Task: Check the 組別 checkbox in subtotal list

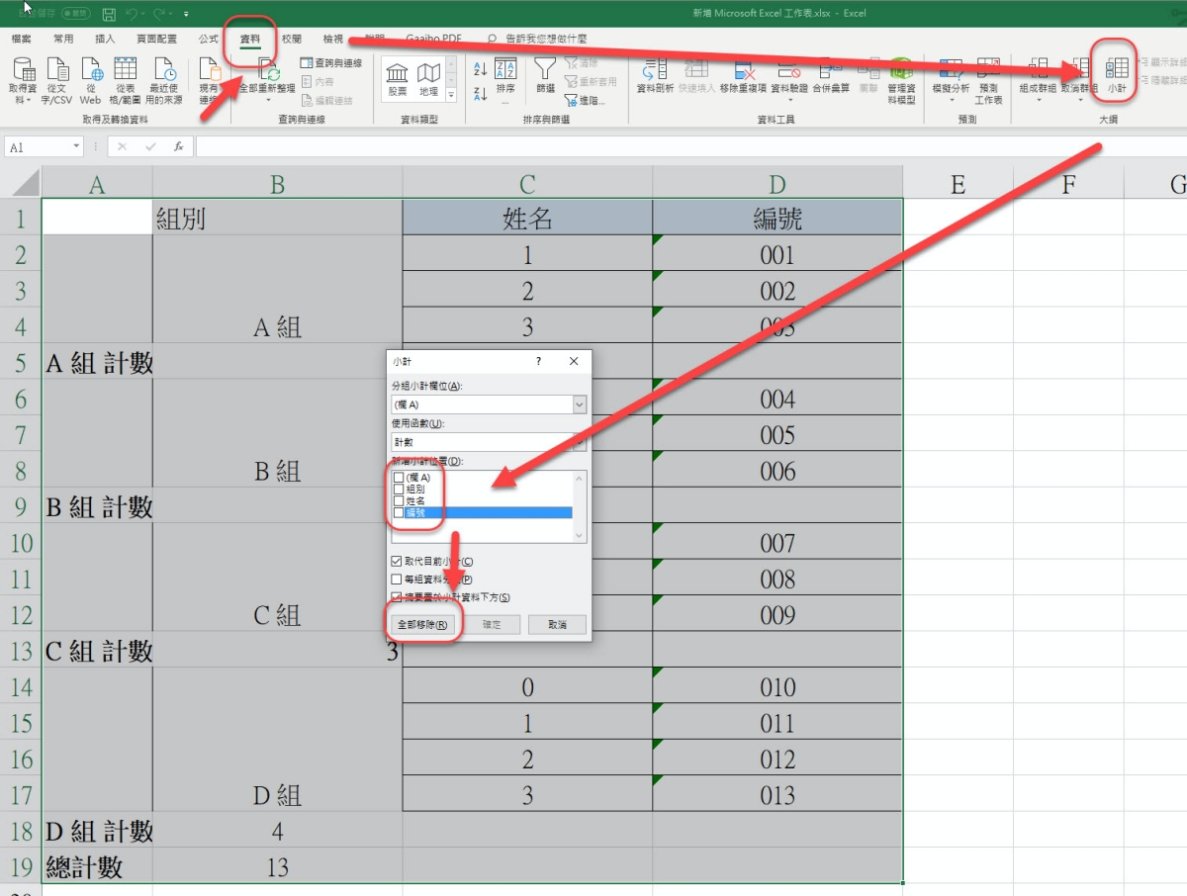Action: tap(399, 490)
